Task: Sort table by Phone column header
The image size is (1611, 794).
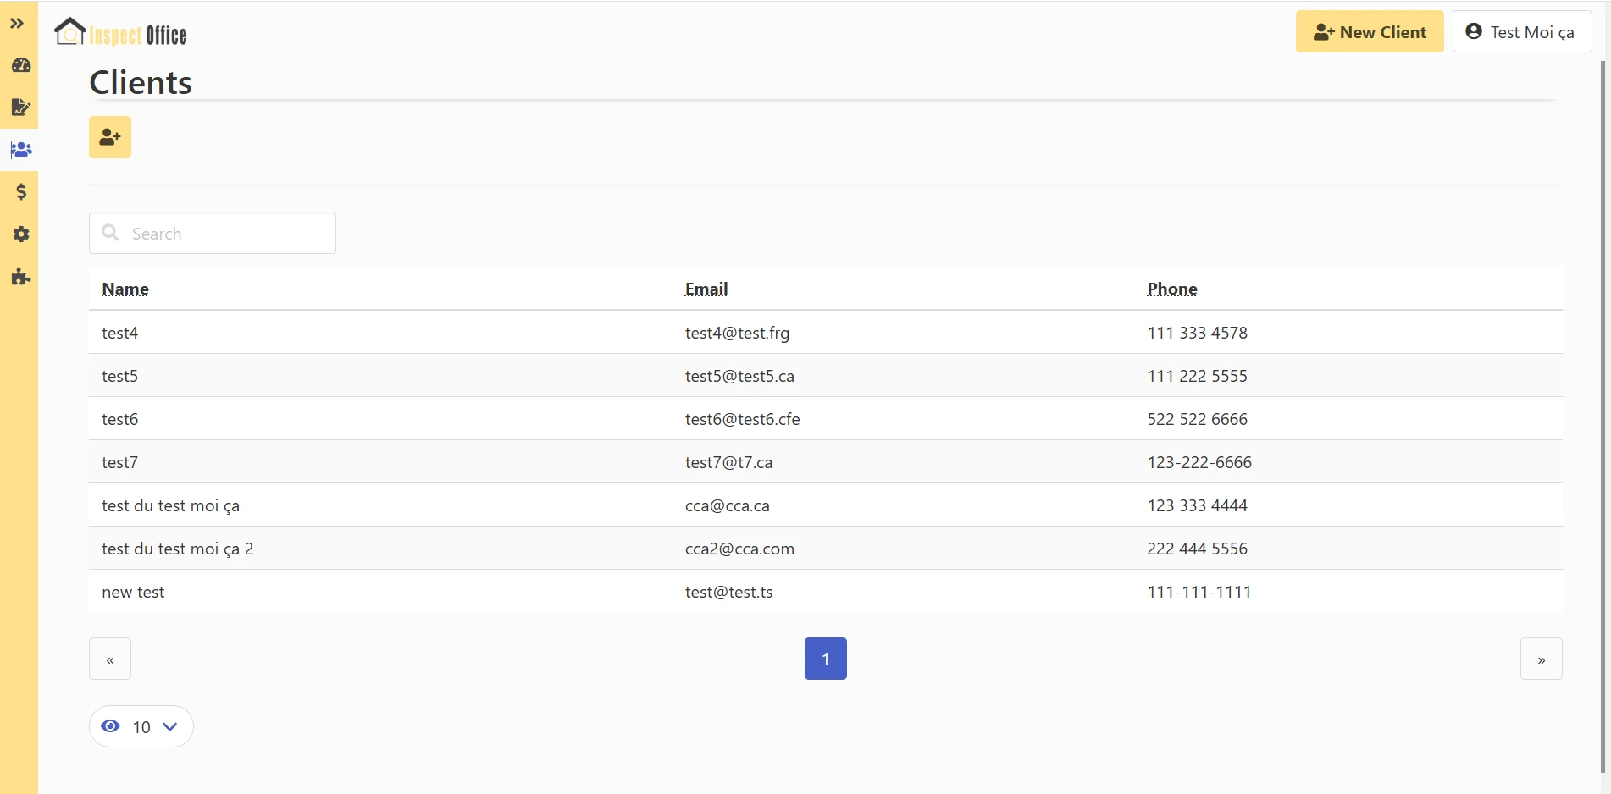Action: [x=1171, y=289]
